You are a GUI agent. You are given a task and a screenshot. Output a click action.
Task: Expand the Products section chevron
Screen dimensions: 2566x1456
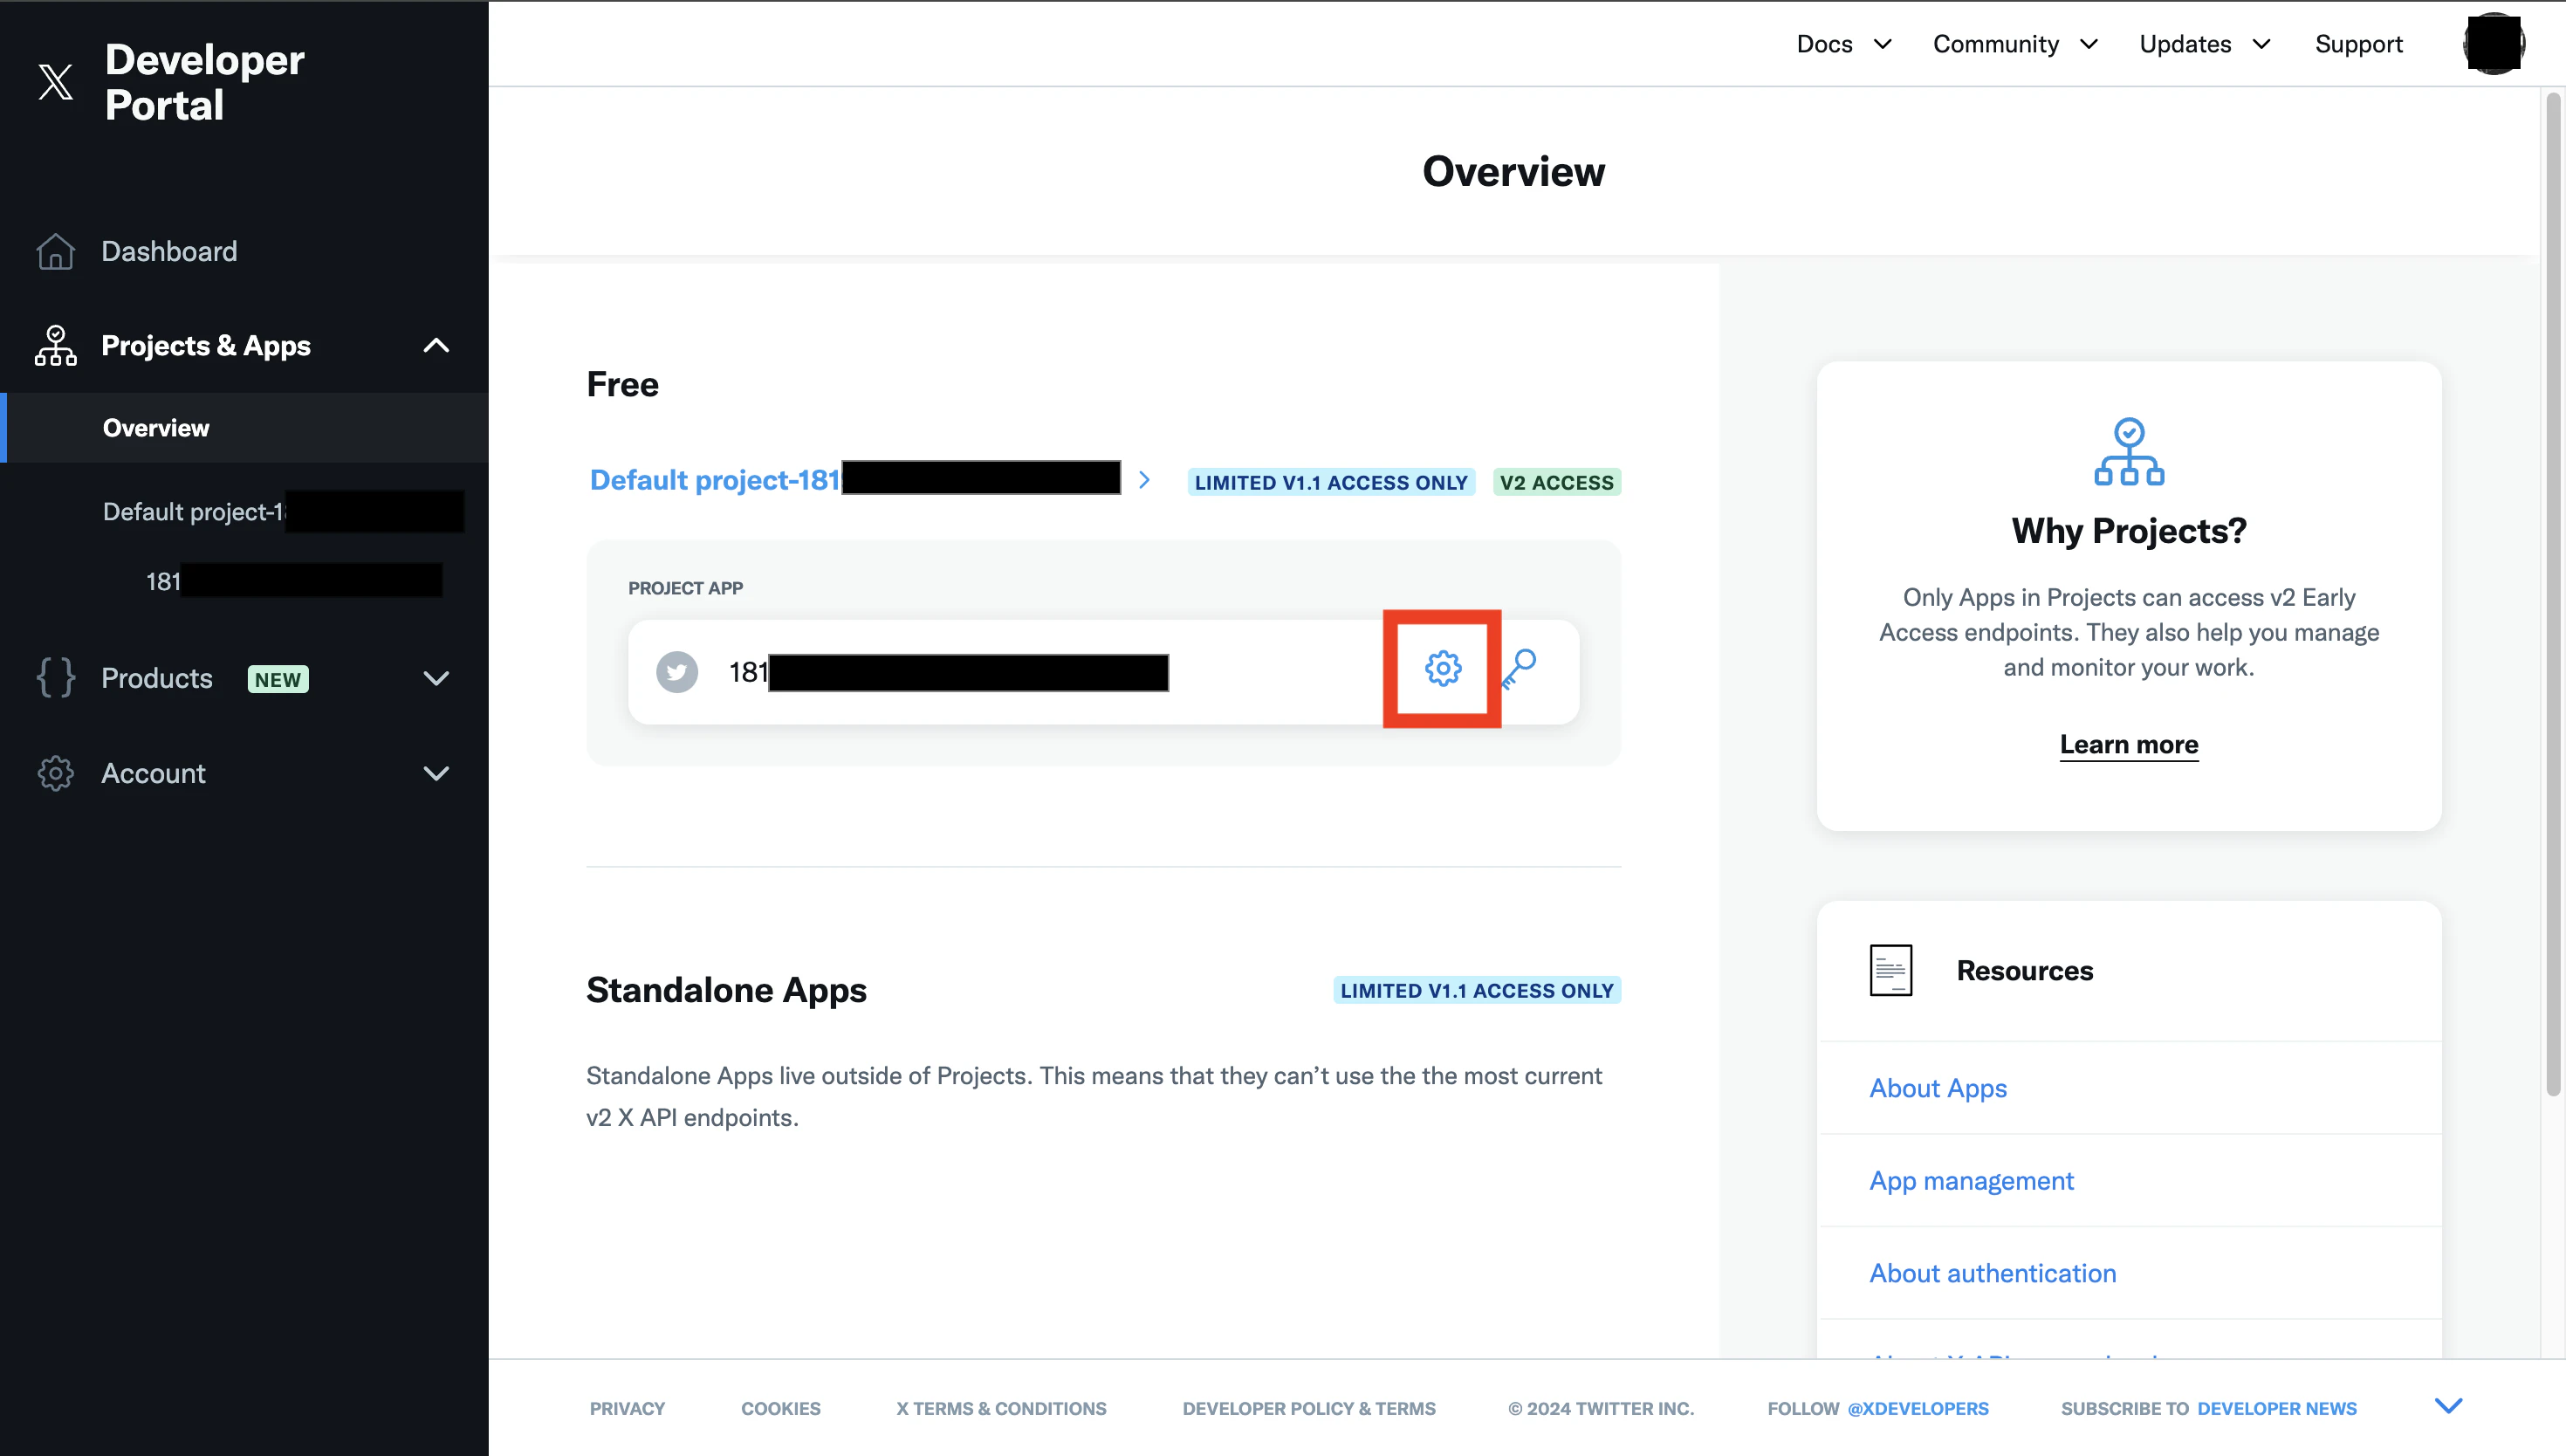click(x=436, y=678)
